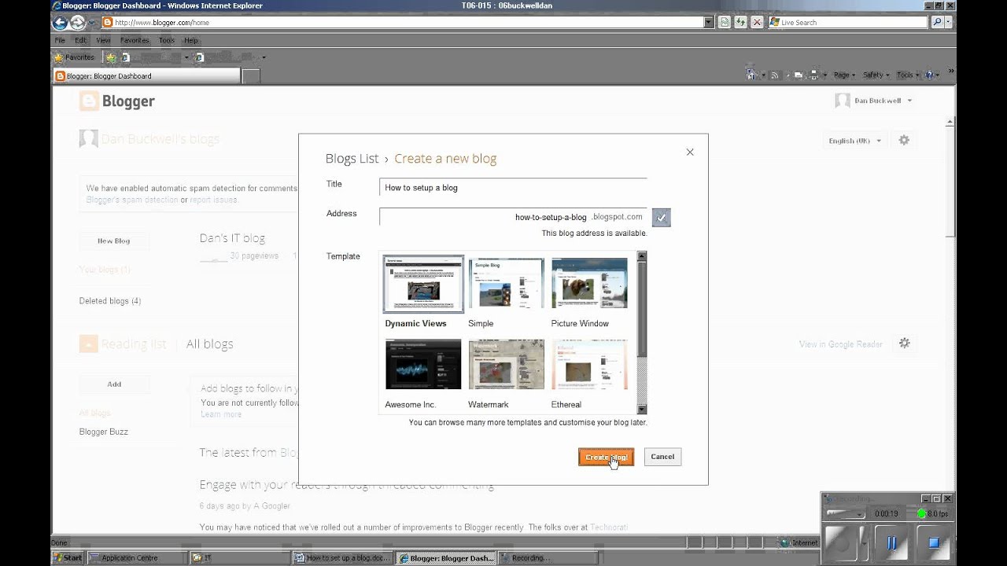This screenshot has width=1007, height=566.
Task: Click the Live Search magnifier icon
Action: click(x=937, y=23)
